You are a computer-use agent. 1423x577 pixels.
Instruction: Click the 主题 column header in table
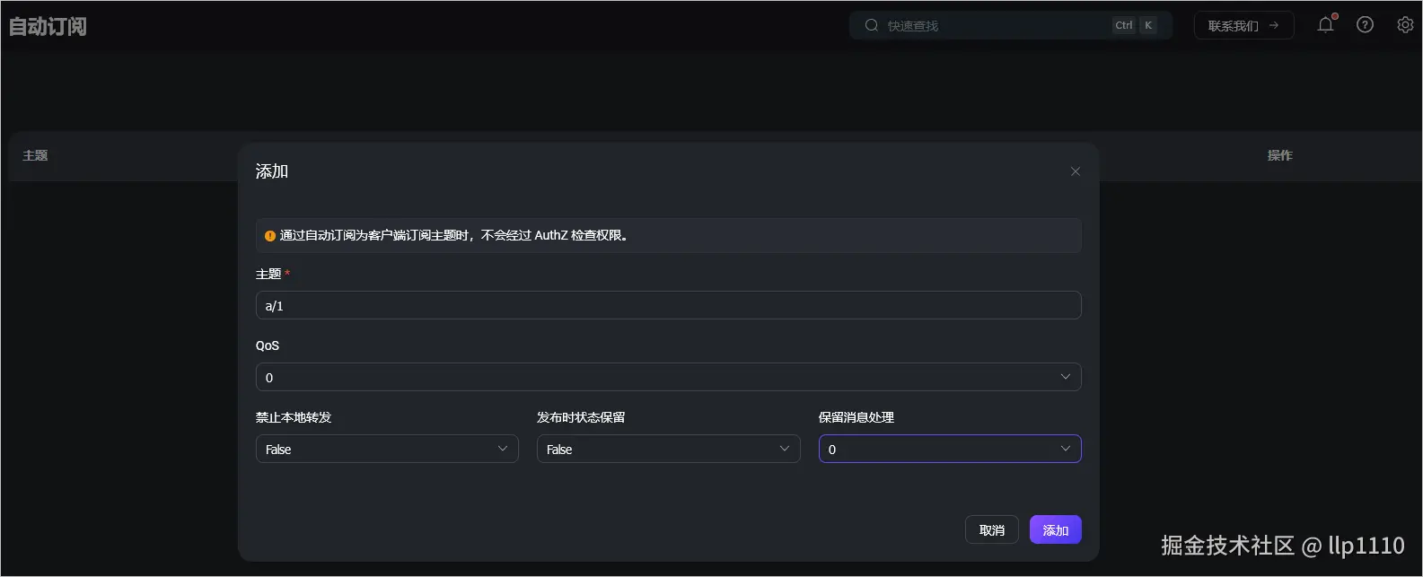coord(35,155)
